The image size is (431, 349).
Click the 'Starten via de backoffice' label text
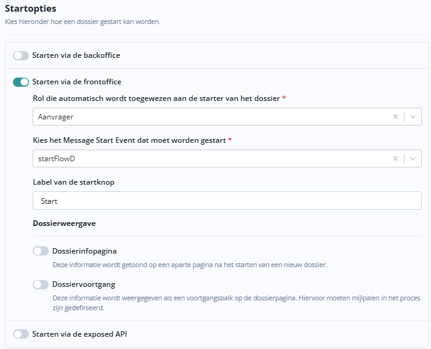tap(76, 55)
